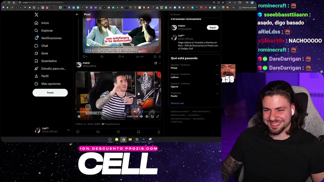Click Política de Privacidad footer link

point(200,111)
